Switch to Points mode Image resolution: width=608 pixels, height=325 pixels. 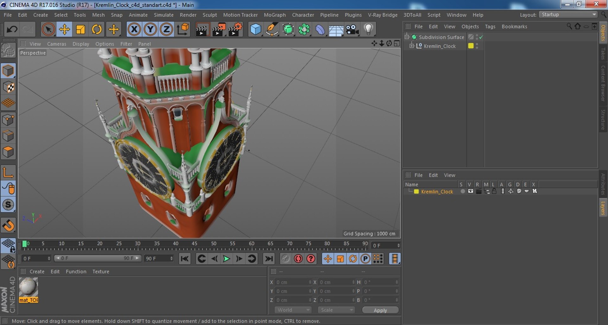pos(8,120)
